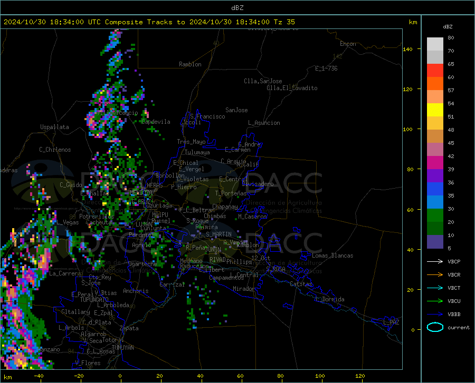Click the green VBCU arrow in legend
This screenshot has height=383, width=475.
click(x=435, y=301)
